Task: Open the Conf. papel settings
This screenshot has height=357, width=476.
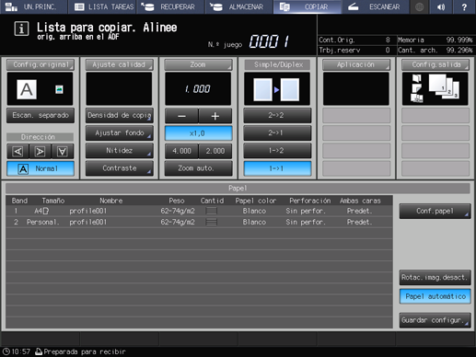Action: (x=435, y=211)
